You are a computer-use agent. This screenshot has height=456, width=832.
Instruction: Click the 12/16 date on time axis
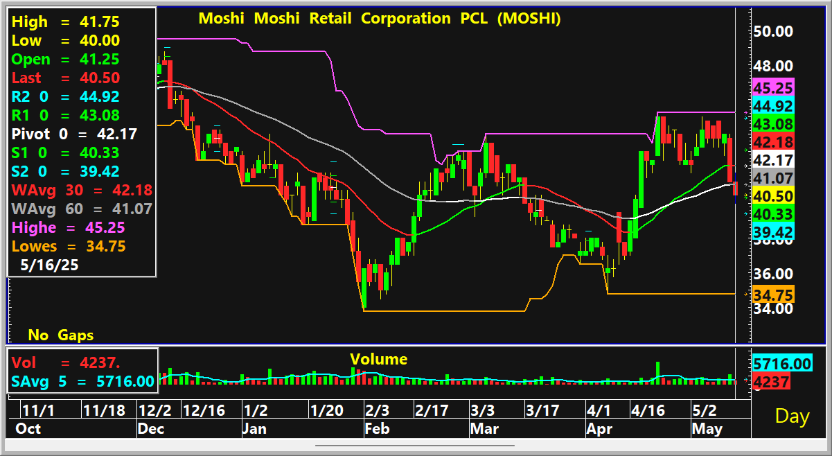[x=204, y=410]
